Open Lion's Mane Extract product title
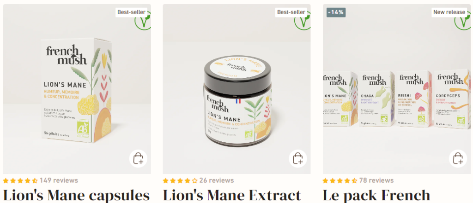This screenshot has height=203, width=473. pos(232,195)
